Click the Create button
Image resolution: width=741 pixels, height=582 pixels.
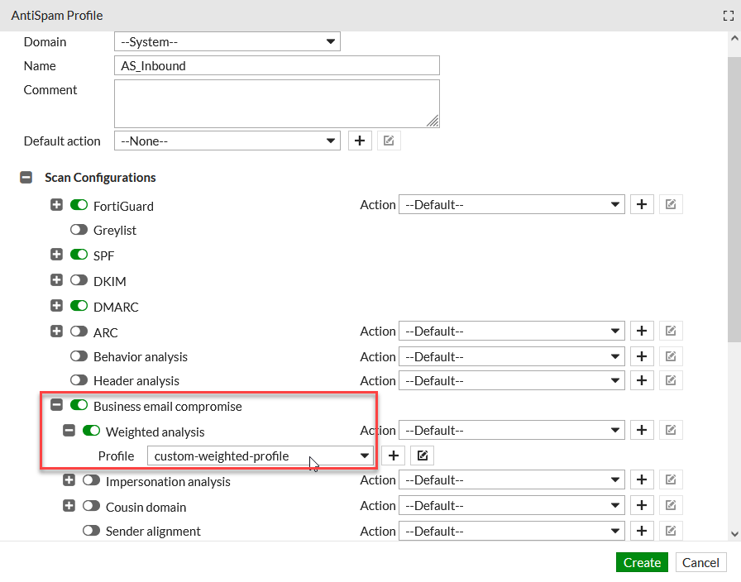click(x=642, y=562)
